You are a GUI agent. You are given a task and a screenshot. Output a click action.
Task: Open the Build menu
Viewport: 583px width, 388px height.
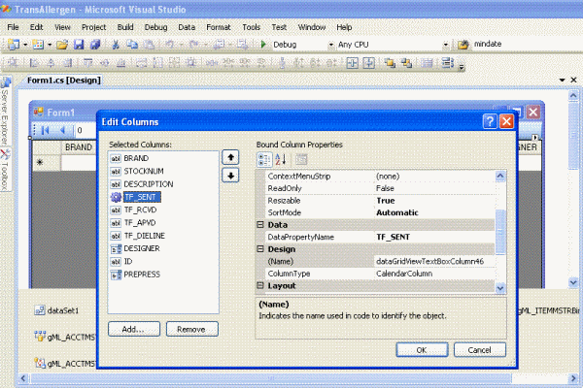click(125, 27)
